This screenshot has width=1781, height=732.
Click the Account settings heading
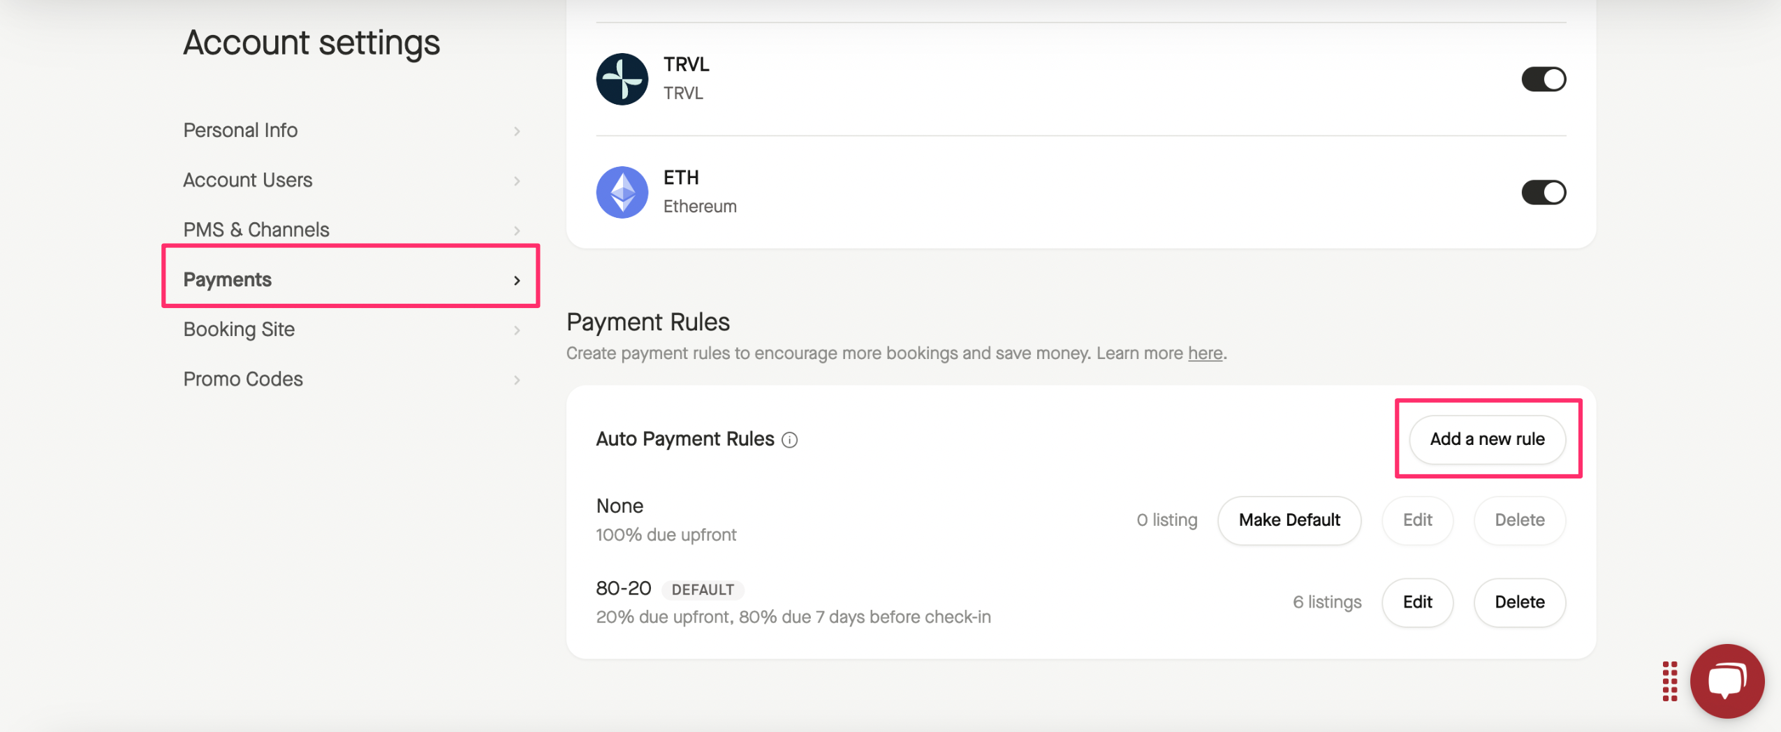(x=312, y=43)
